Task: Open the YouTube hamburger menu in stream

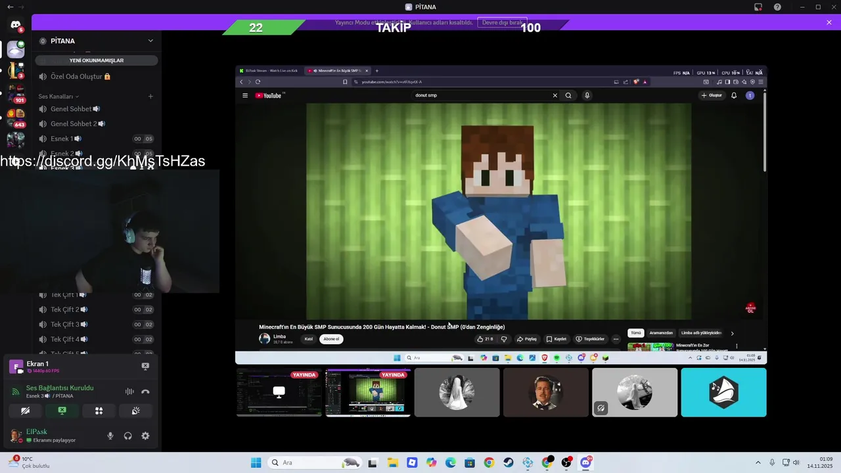Action: (245, 95)
